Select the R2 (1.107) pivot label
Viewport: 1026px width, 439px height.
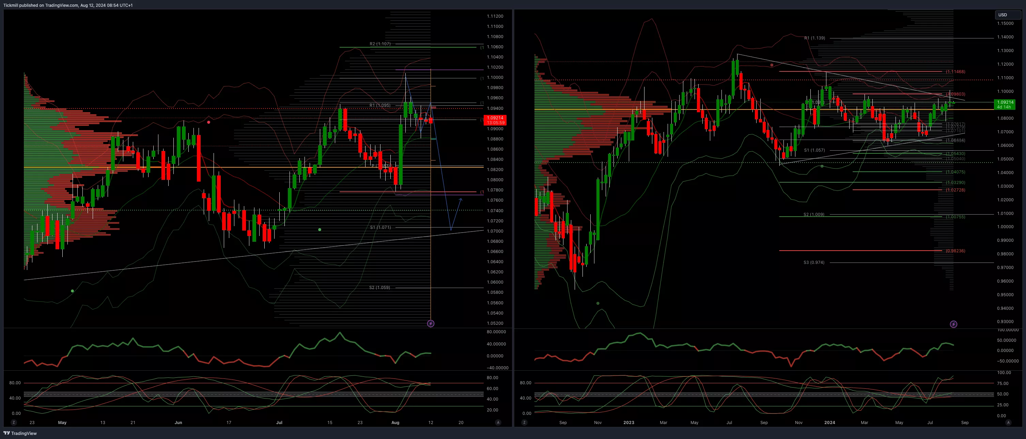pyautogui.click(x=380, y=44)
